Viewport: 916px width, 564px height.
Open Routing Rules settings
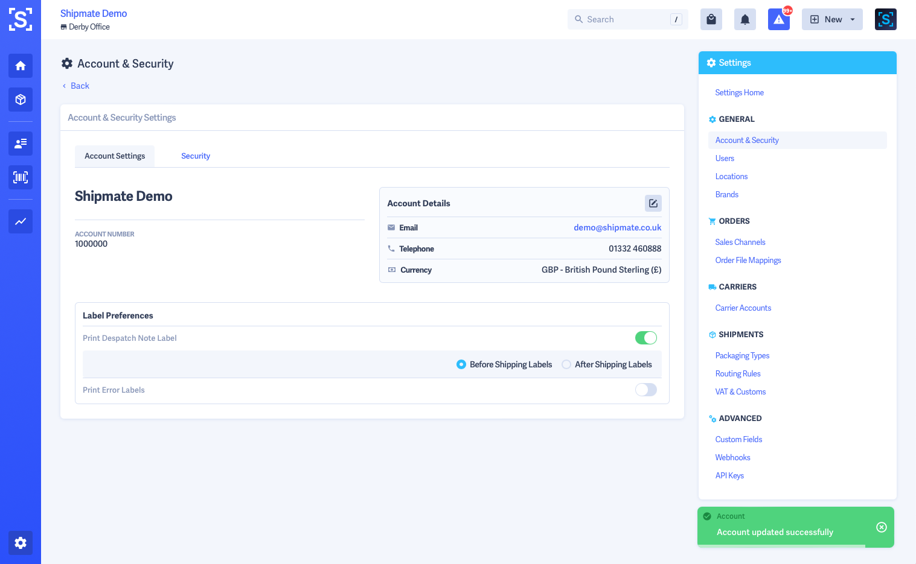pos(738,373)
